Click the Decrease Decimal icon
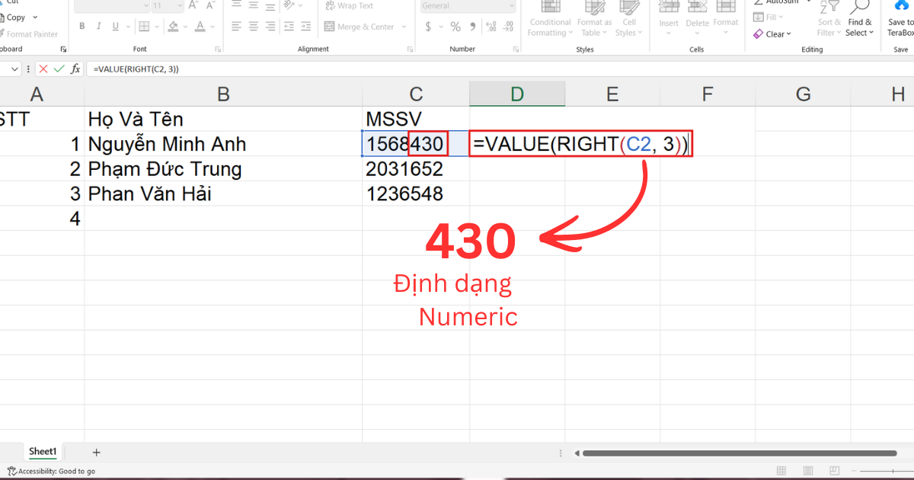914x480 pixels. coord(509,25)
